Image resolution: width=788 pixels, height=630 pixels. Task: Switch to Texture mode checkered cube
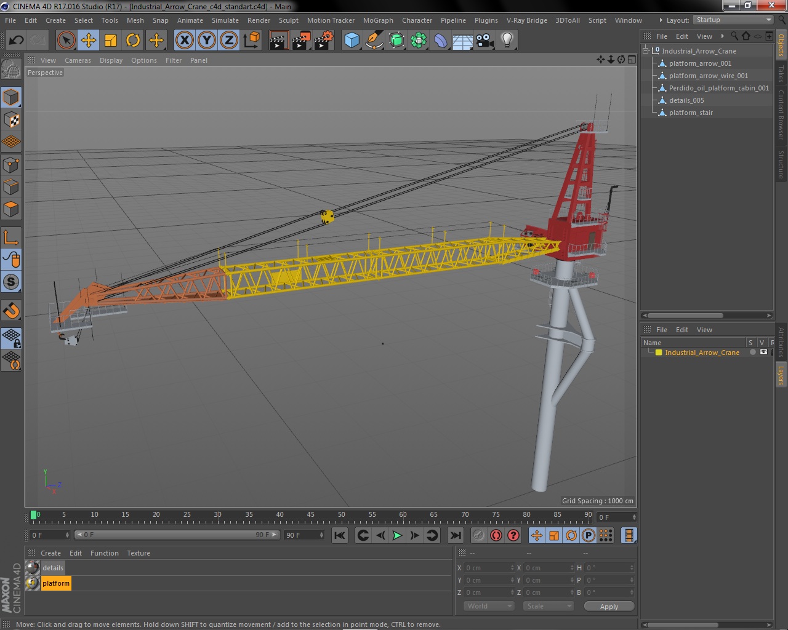pos(11,120)
